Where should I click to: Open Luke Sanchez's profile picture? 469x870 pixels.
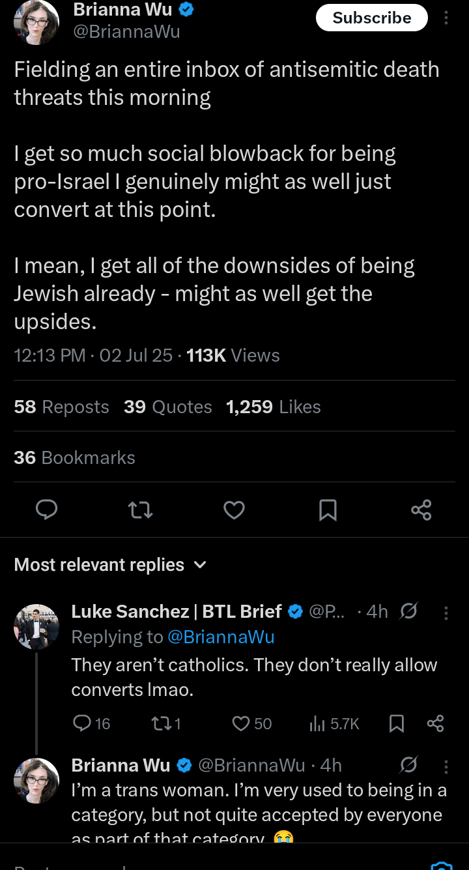[36, 627]
